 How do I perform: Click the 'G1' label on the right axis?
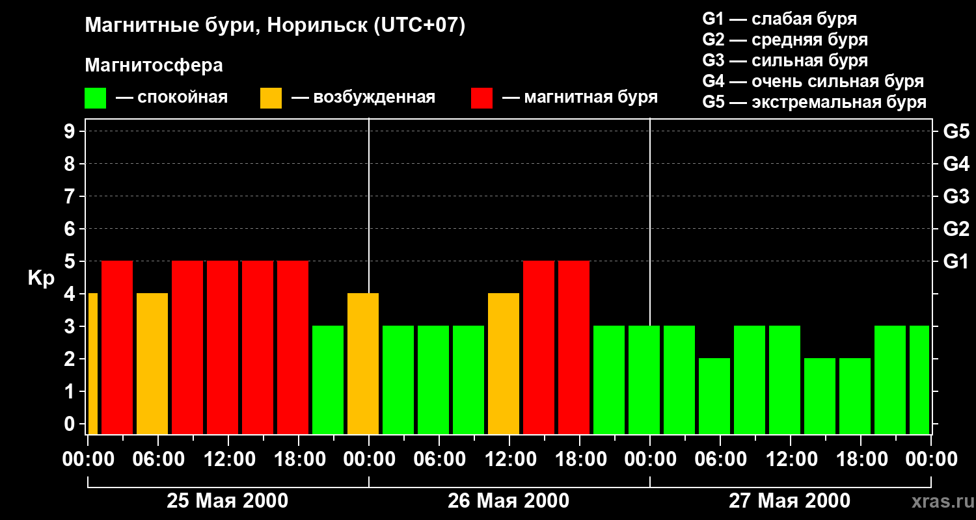(x=956, y=261)
